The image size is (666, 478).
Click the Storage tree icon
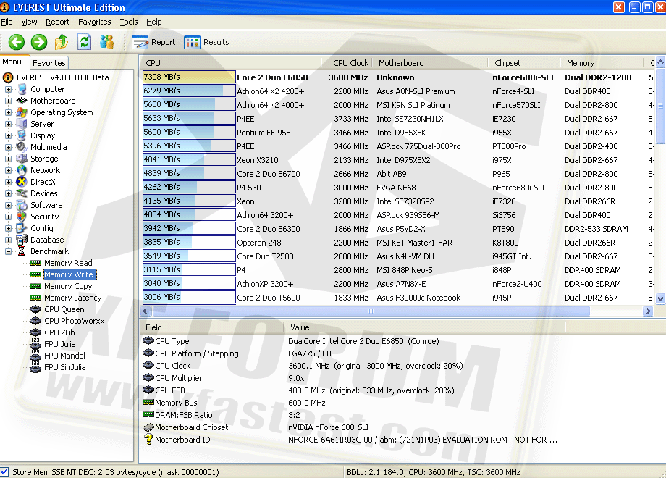pyautogui.click(x=22, y=159)
